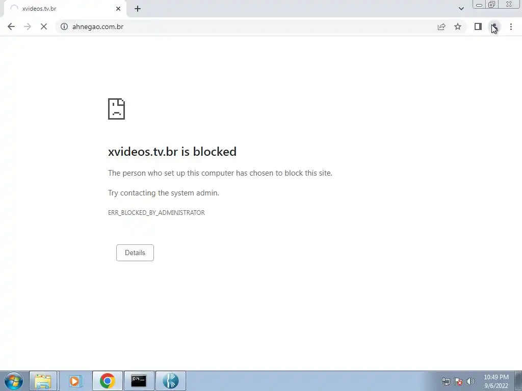522x391 pixels.
Task: Open the Command Prompt taskbar window
Action: [x=139, y=381]
